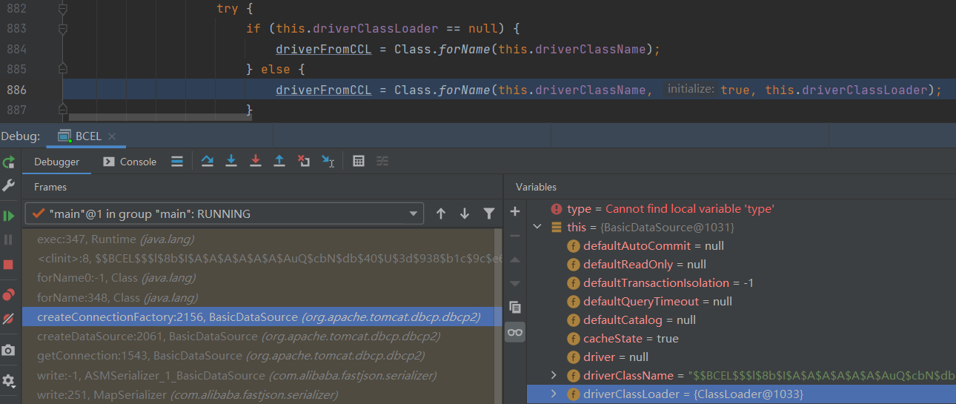Click Force Step Into red arrow
The height and width of the screenshot is (404, 956).
[256, 161]
